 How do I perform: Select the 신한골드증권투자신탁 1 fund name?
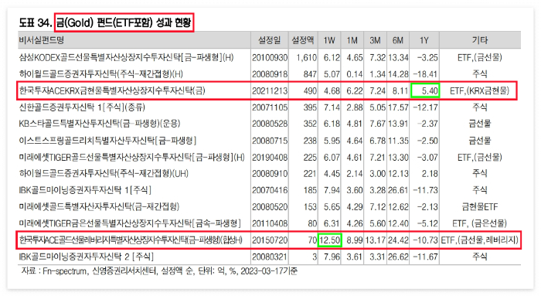(82, 107)
